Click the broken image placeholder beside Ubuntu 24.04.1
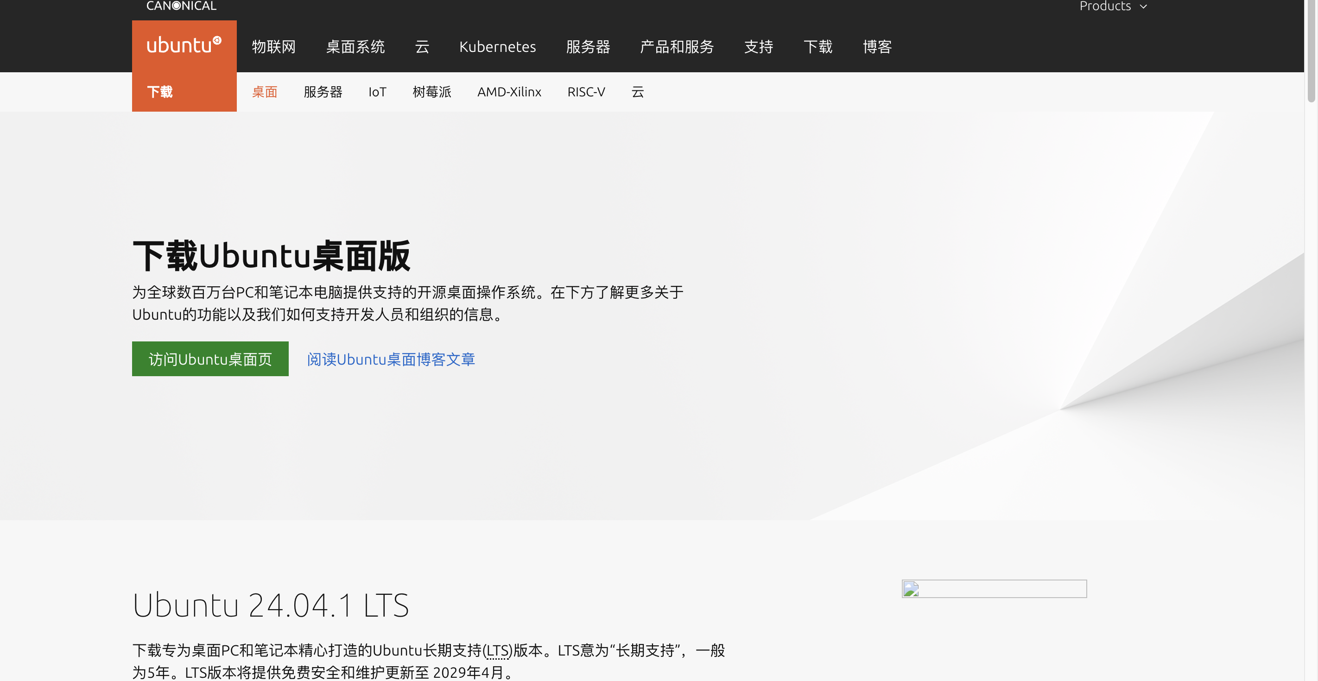Screen dimensions: 1318x681 point(994,588)
